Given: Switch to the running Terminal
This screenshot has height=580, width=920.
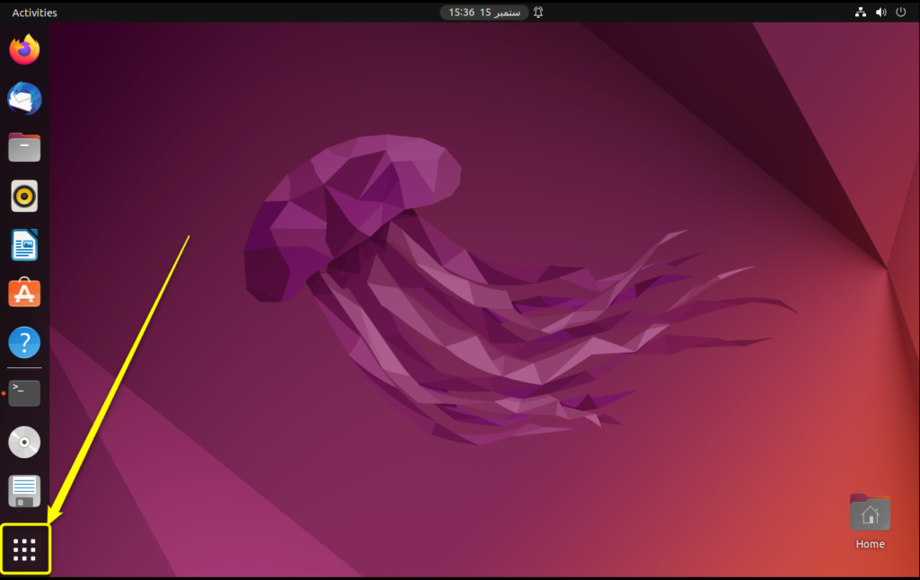Looking at the screenshot, I should pos(23,393).
